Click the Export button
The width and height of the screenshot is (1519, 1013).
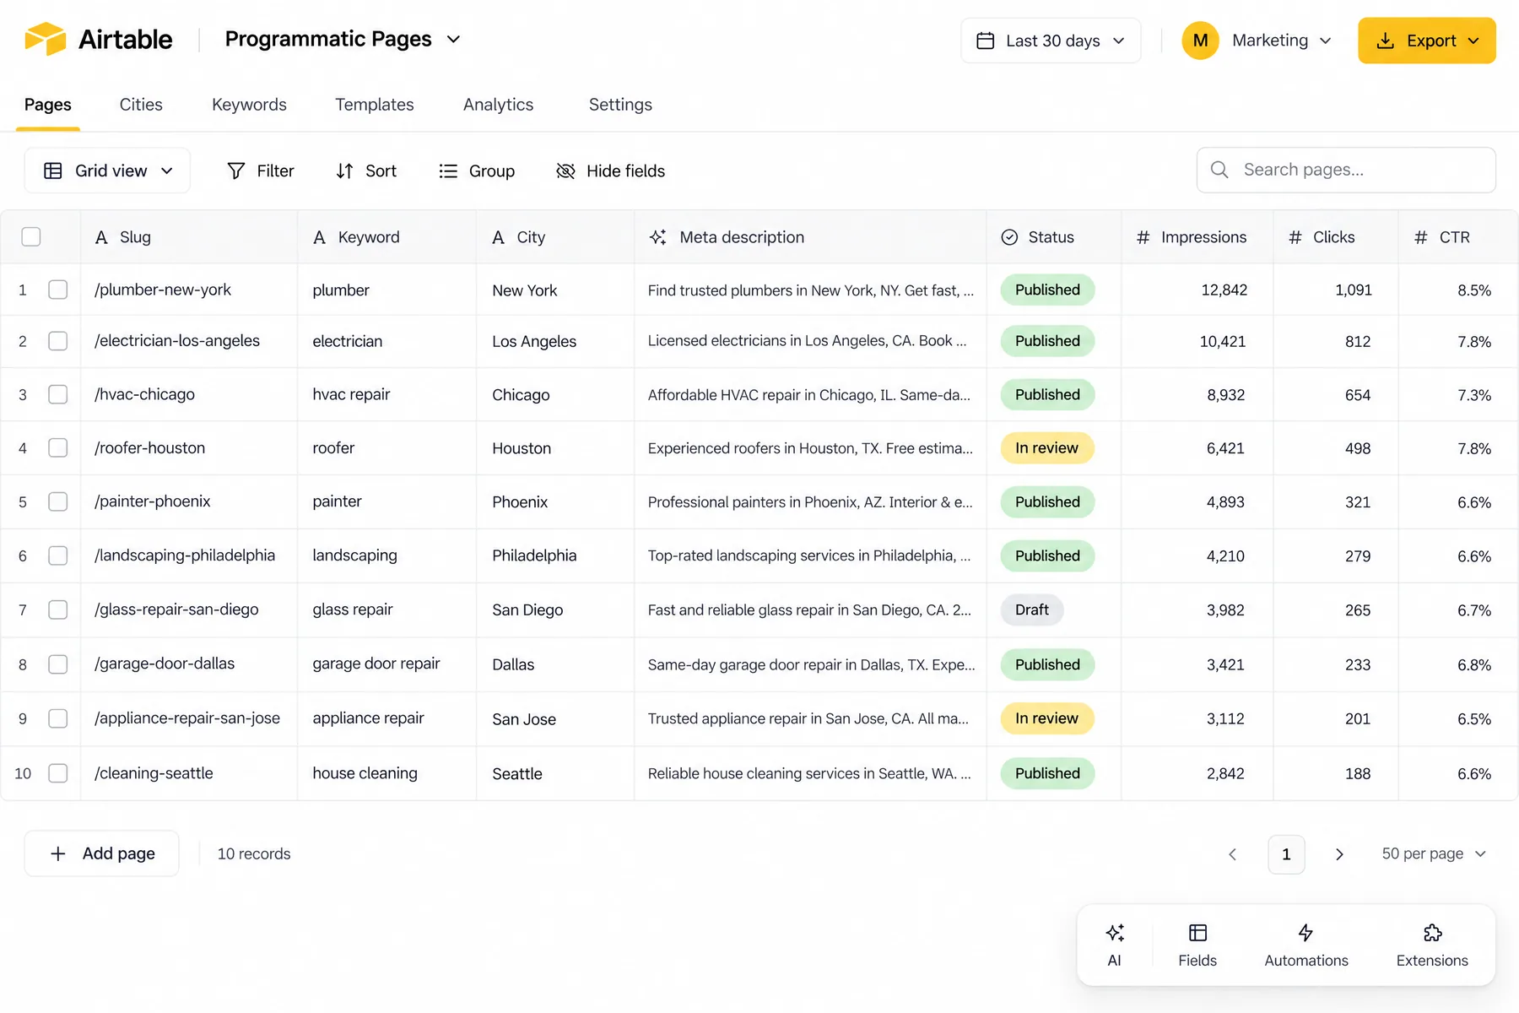point(1426,41)
